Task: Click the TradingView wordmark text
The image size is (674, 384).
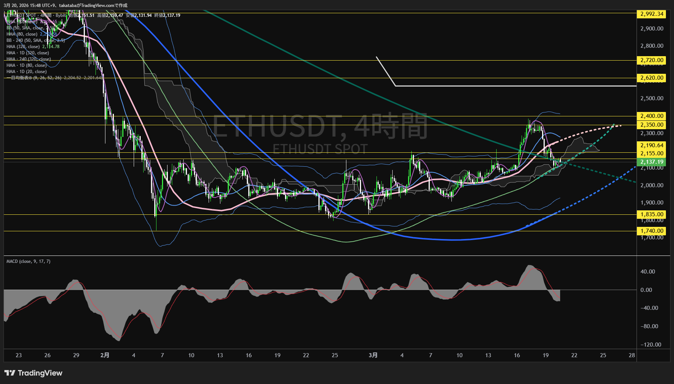Action: coord(40,373)
